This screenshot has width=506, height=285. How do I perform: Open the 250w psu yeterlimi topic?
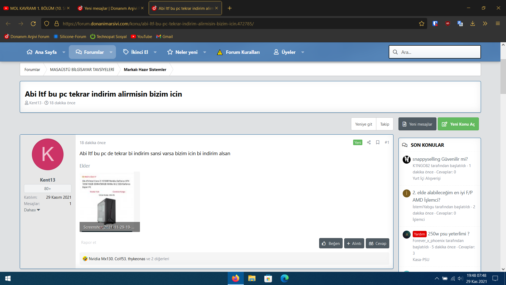(449, 234)
